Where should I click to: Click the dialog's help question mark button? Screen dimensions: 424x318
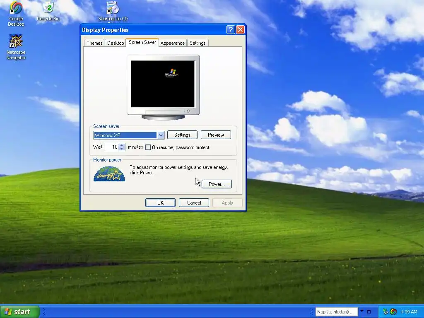tap(230, 30)
